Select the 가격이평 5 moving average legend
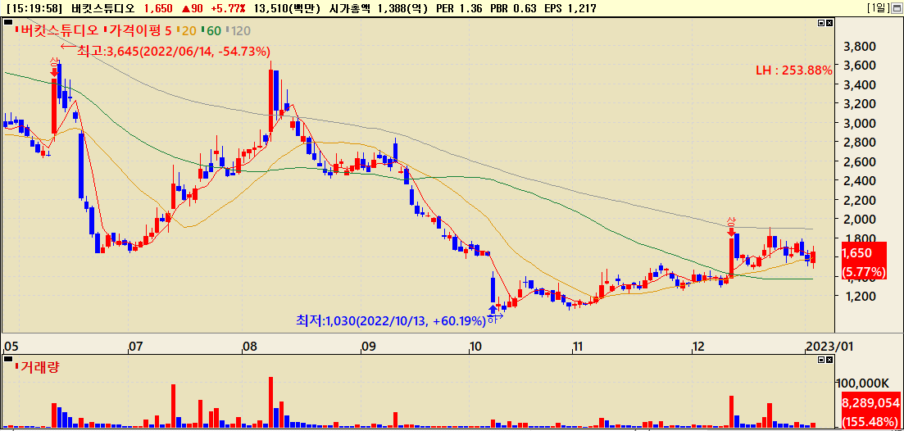The width and height of the screenshot is (904, 431). pos(139,30)
